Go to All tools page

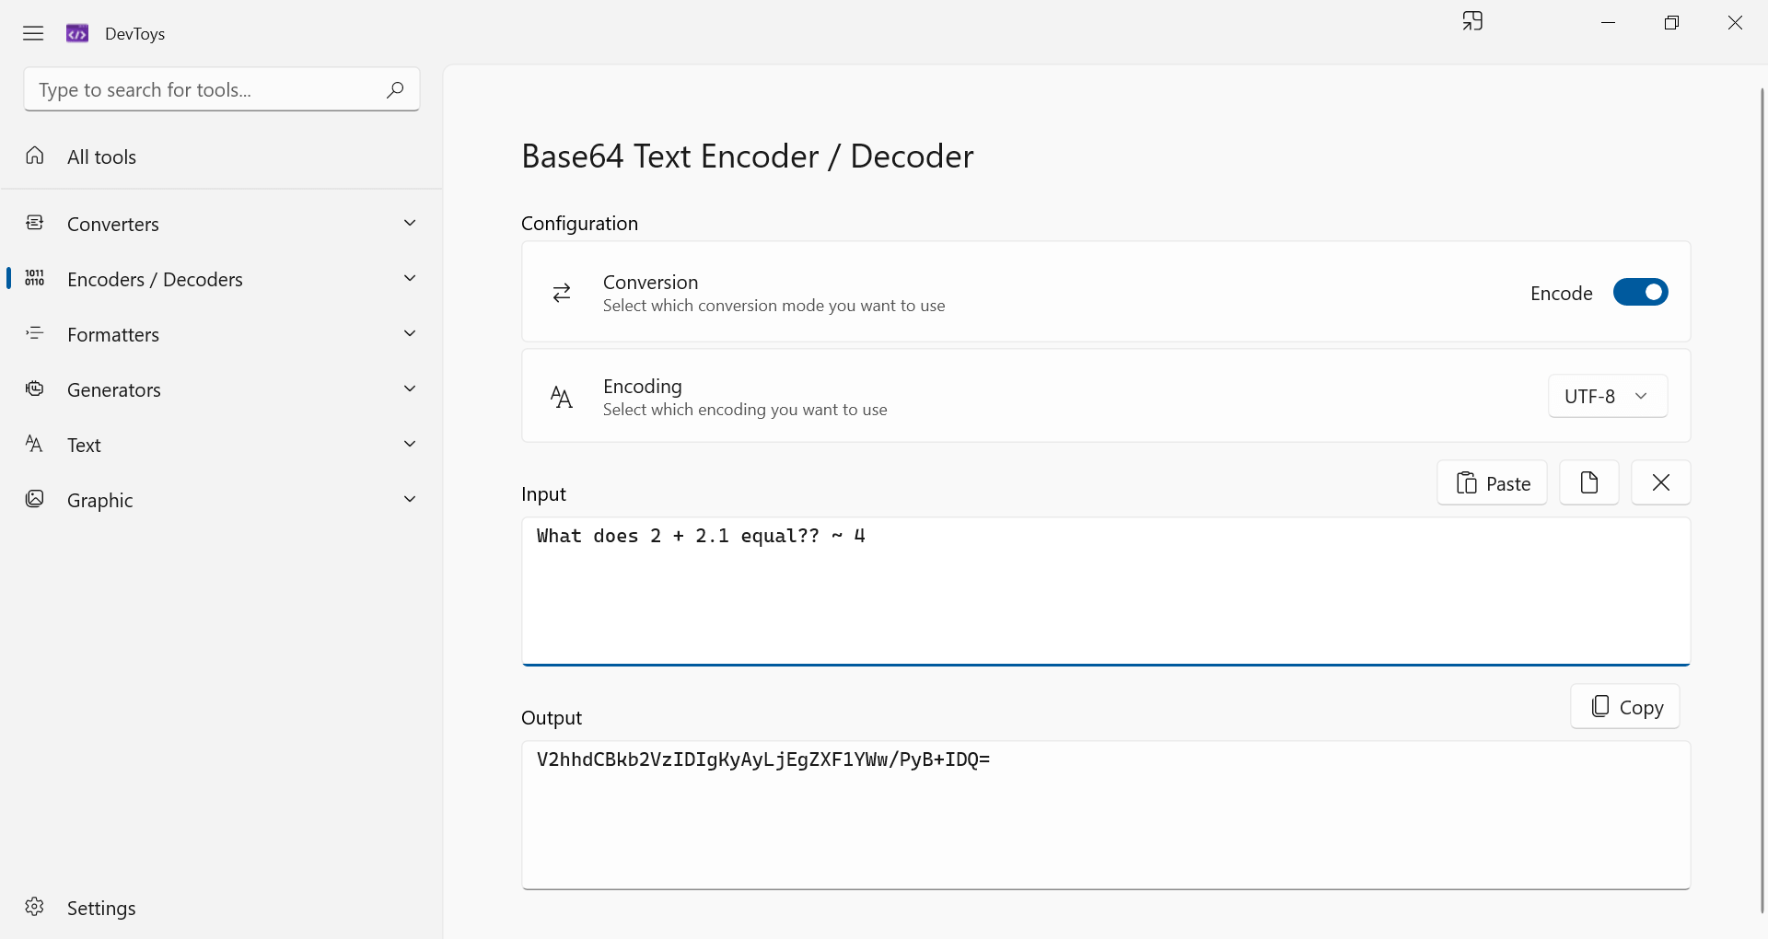(101, 156)
